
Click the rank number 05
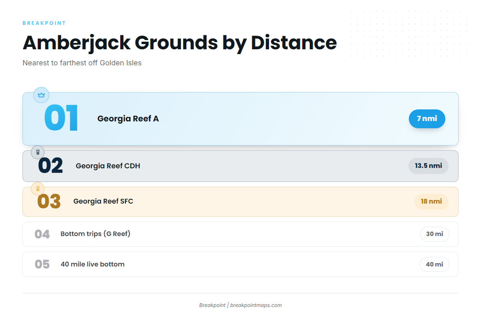pos(42,264)
